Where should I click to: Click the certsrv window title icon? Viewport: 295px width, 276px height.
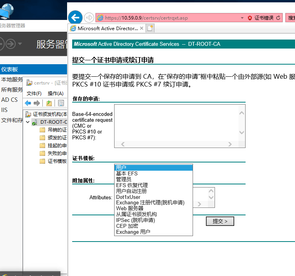pyautogui.click(x=29, y=83)
